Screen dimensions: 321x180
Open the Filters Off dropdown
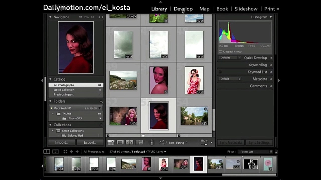[x=255, y=152]
